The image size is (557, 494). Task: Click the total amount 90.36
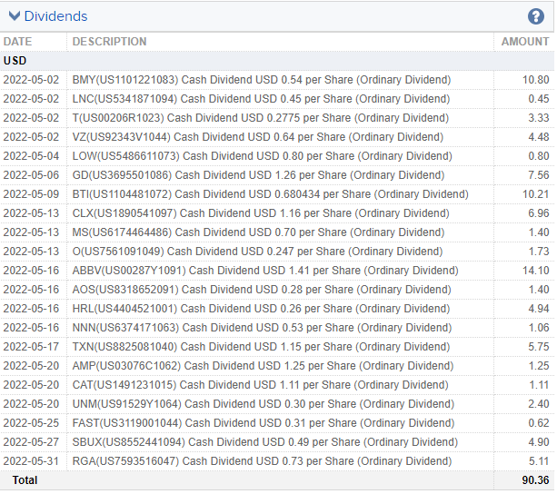pos(536,480)
